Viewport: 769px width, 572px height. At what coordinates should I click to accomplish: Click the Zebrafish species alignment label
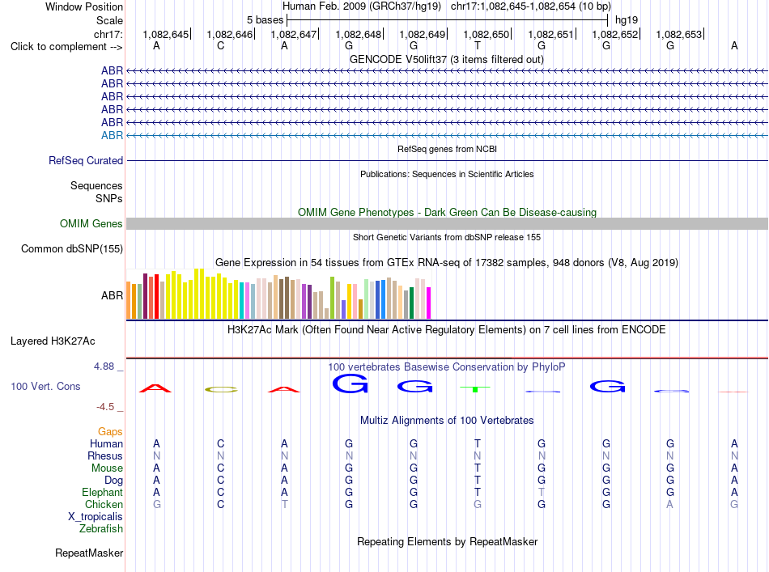coord(101,528)
